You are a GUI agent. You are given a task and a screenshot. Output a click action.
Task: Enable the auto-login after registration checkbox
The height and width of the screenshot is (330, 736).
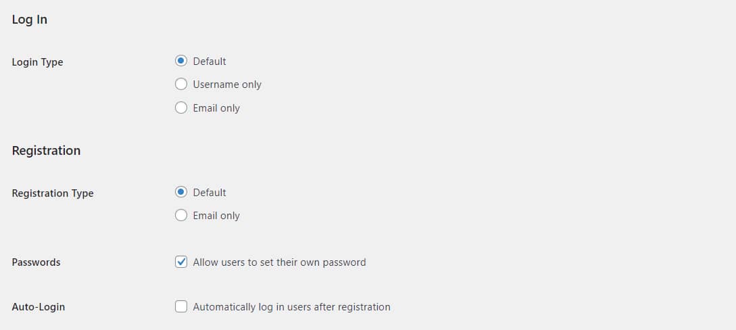coord(180,306)
